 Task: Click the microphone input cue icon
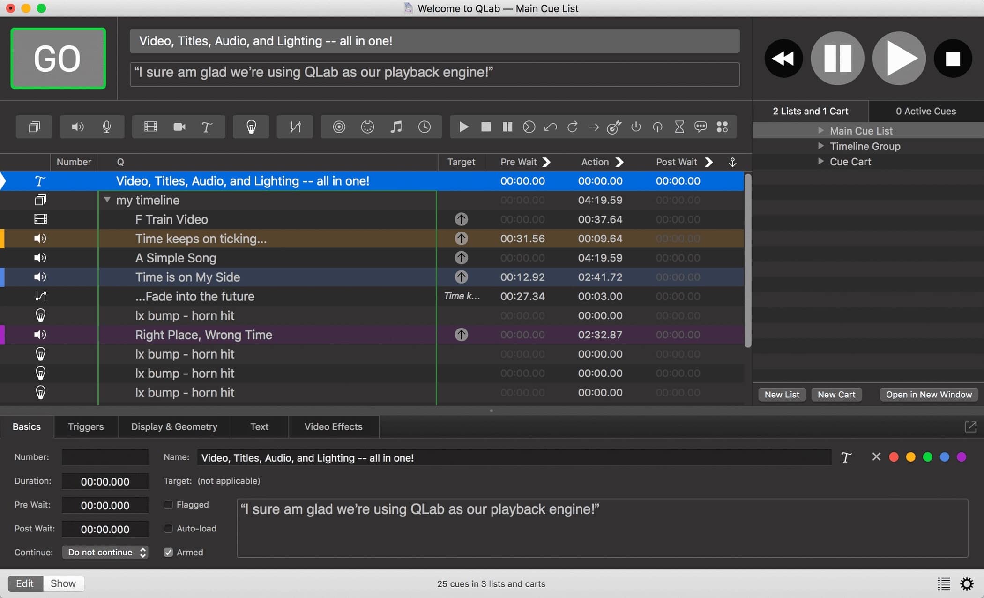coord(107,127)
